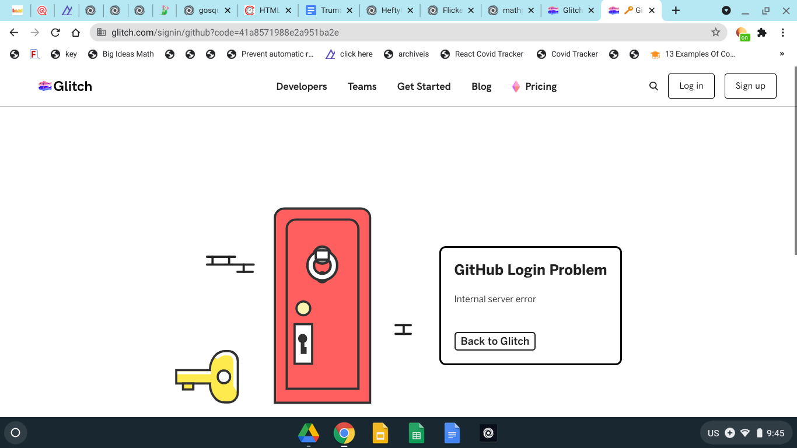The image size is (797, 448).
Task: Switch to the inactive Glitch tab
Action: [571, 10]
